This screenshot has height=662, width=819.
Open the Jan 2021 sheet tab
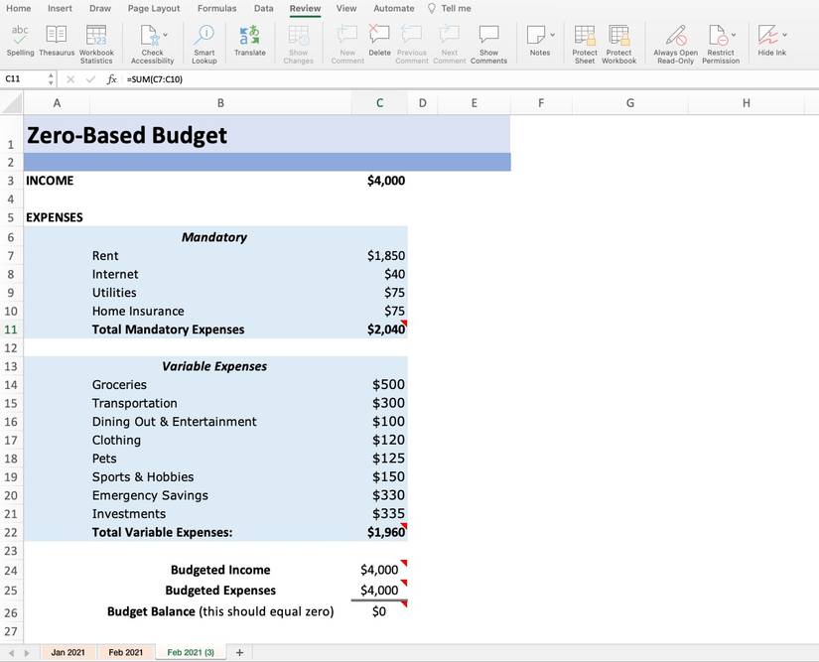tap(68, 652)
